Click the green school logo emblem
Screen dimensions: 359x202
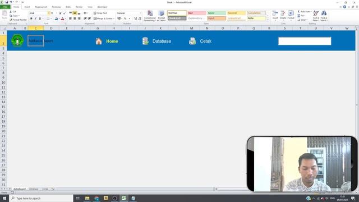[17, 40]
